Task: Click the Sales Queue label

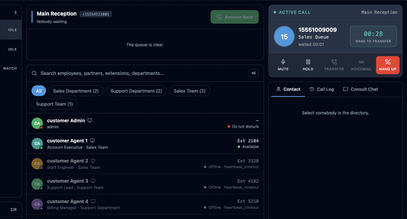Action: (313, 37)
